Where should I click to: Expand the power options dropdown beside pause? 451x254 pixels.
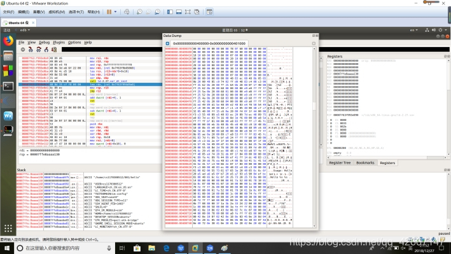pyautogui.click(x=116, y=12)
